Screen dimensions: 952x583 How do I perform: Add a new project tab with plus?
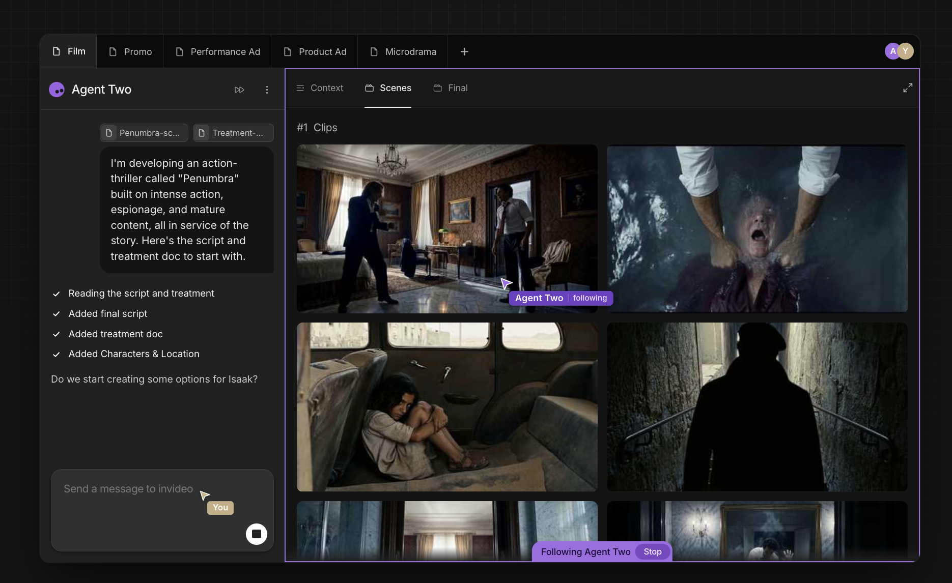pos(464,52)
